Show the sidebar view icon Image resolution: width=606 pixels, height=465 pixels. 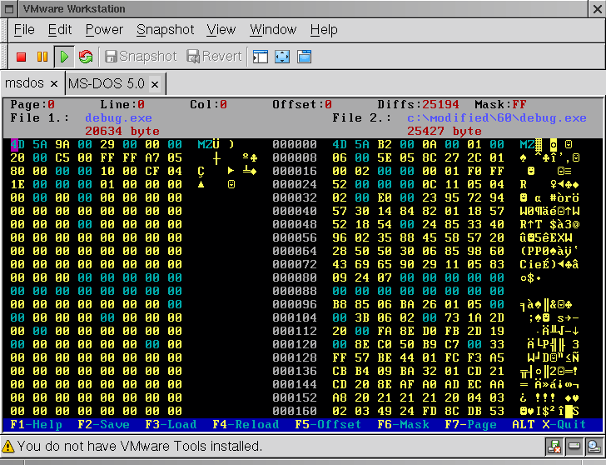click(x=261, y=57)
